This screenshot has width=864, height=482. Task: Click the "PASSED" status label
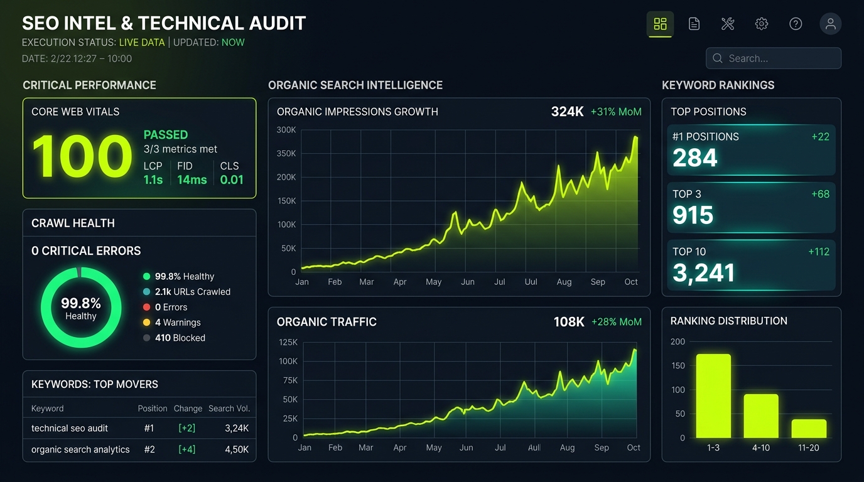click(x=166, y=134)
